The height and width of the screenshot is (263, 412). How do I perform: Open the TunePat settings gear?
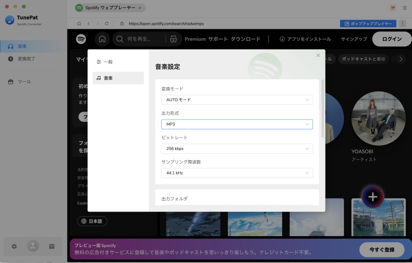coord(14,246)
